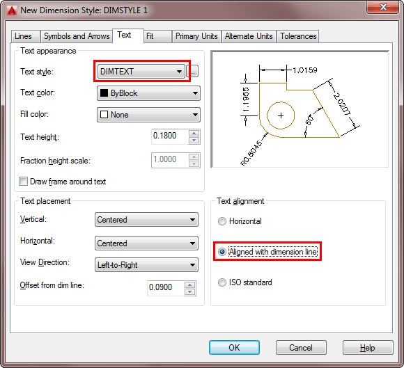The height and width of the screenshot is (368, 404).
Task: Close the New Dimension Style dialog
Action: pyautogui.click(x=383, y=7)
